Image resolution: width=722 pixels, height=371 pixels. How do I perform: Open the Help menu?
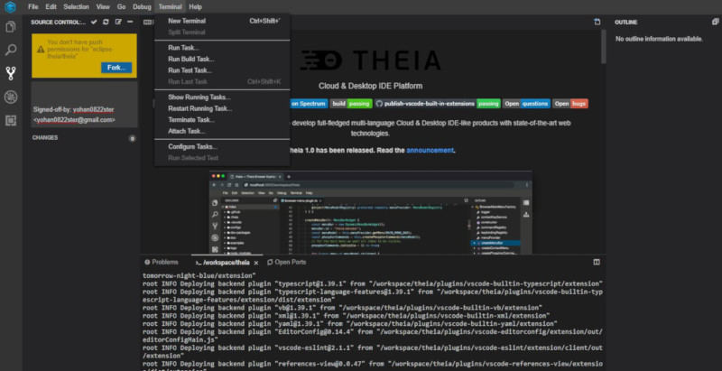195,7
